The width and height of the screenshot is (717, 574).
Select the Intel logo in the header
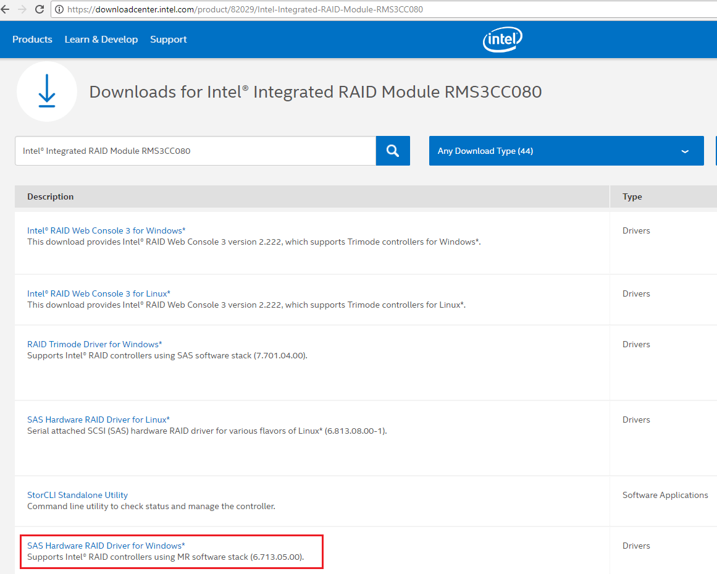pyautogui.click(x=502, y=39)
